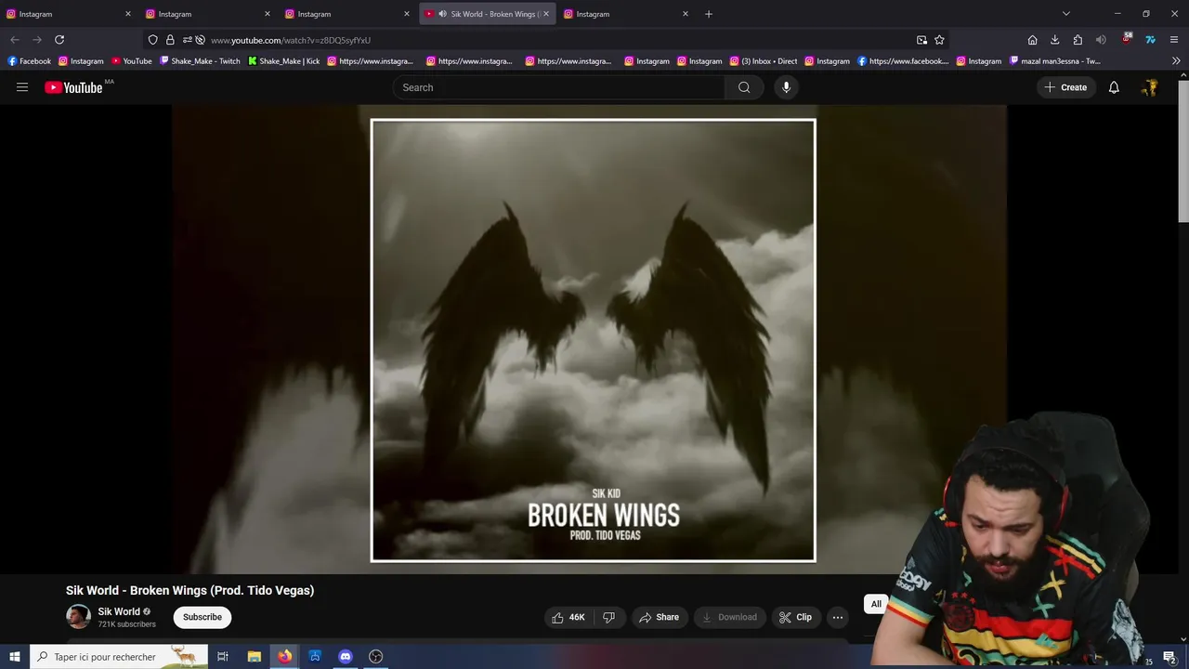
Task: Open mazal man3essna Twitch bookmark
Action: coord(1054,61)
